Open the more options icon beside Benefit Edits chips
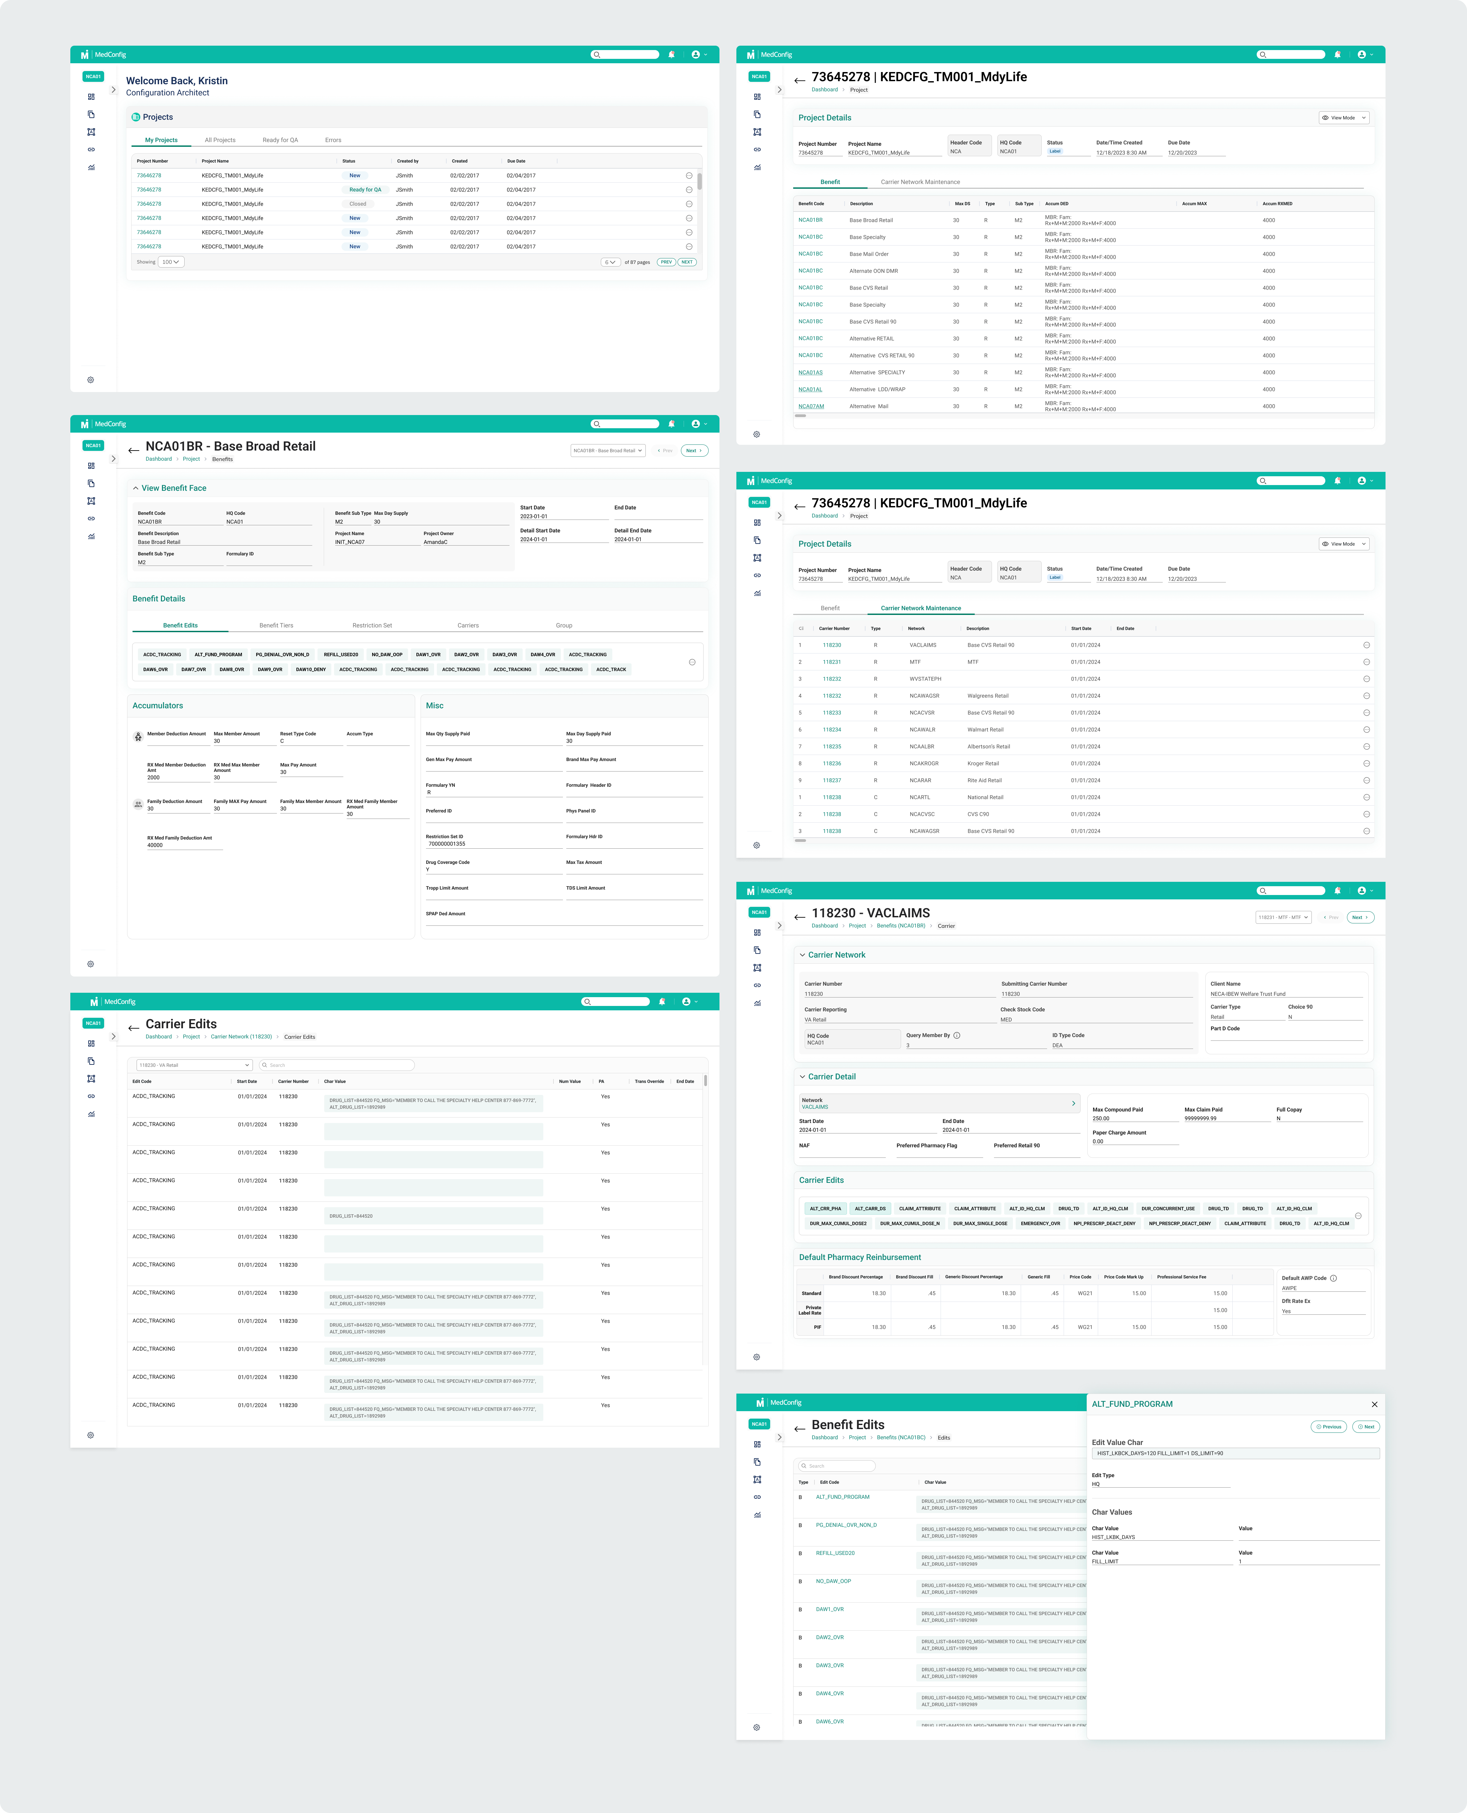 click(692, 663)
